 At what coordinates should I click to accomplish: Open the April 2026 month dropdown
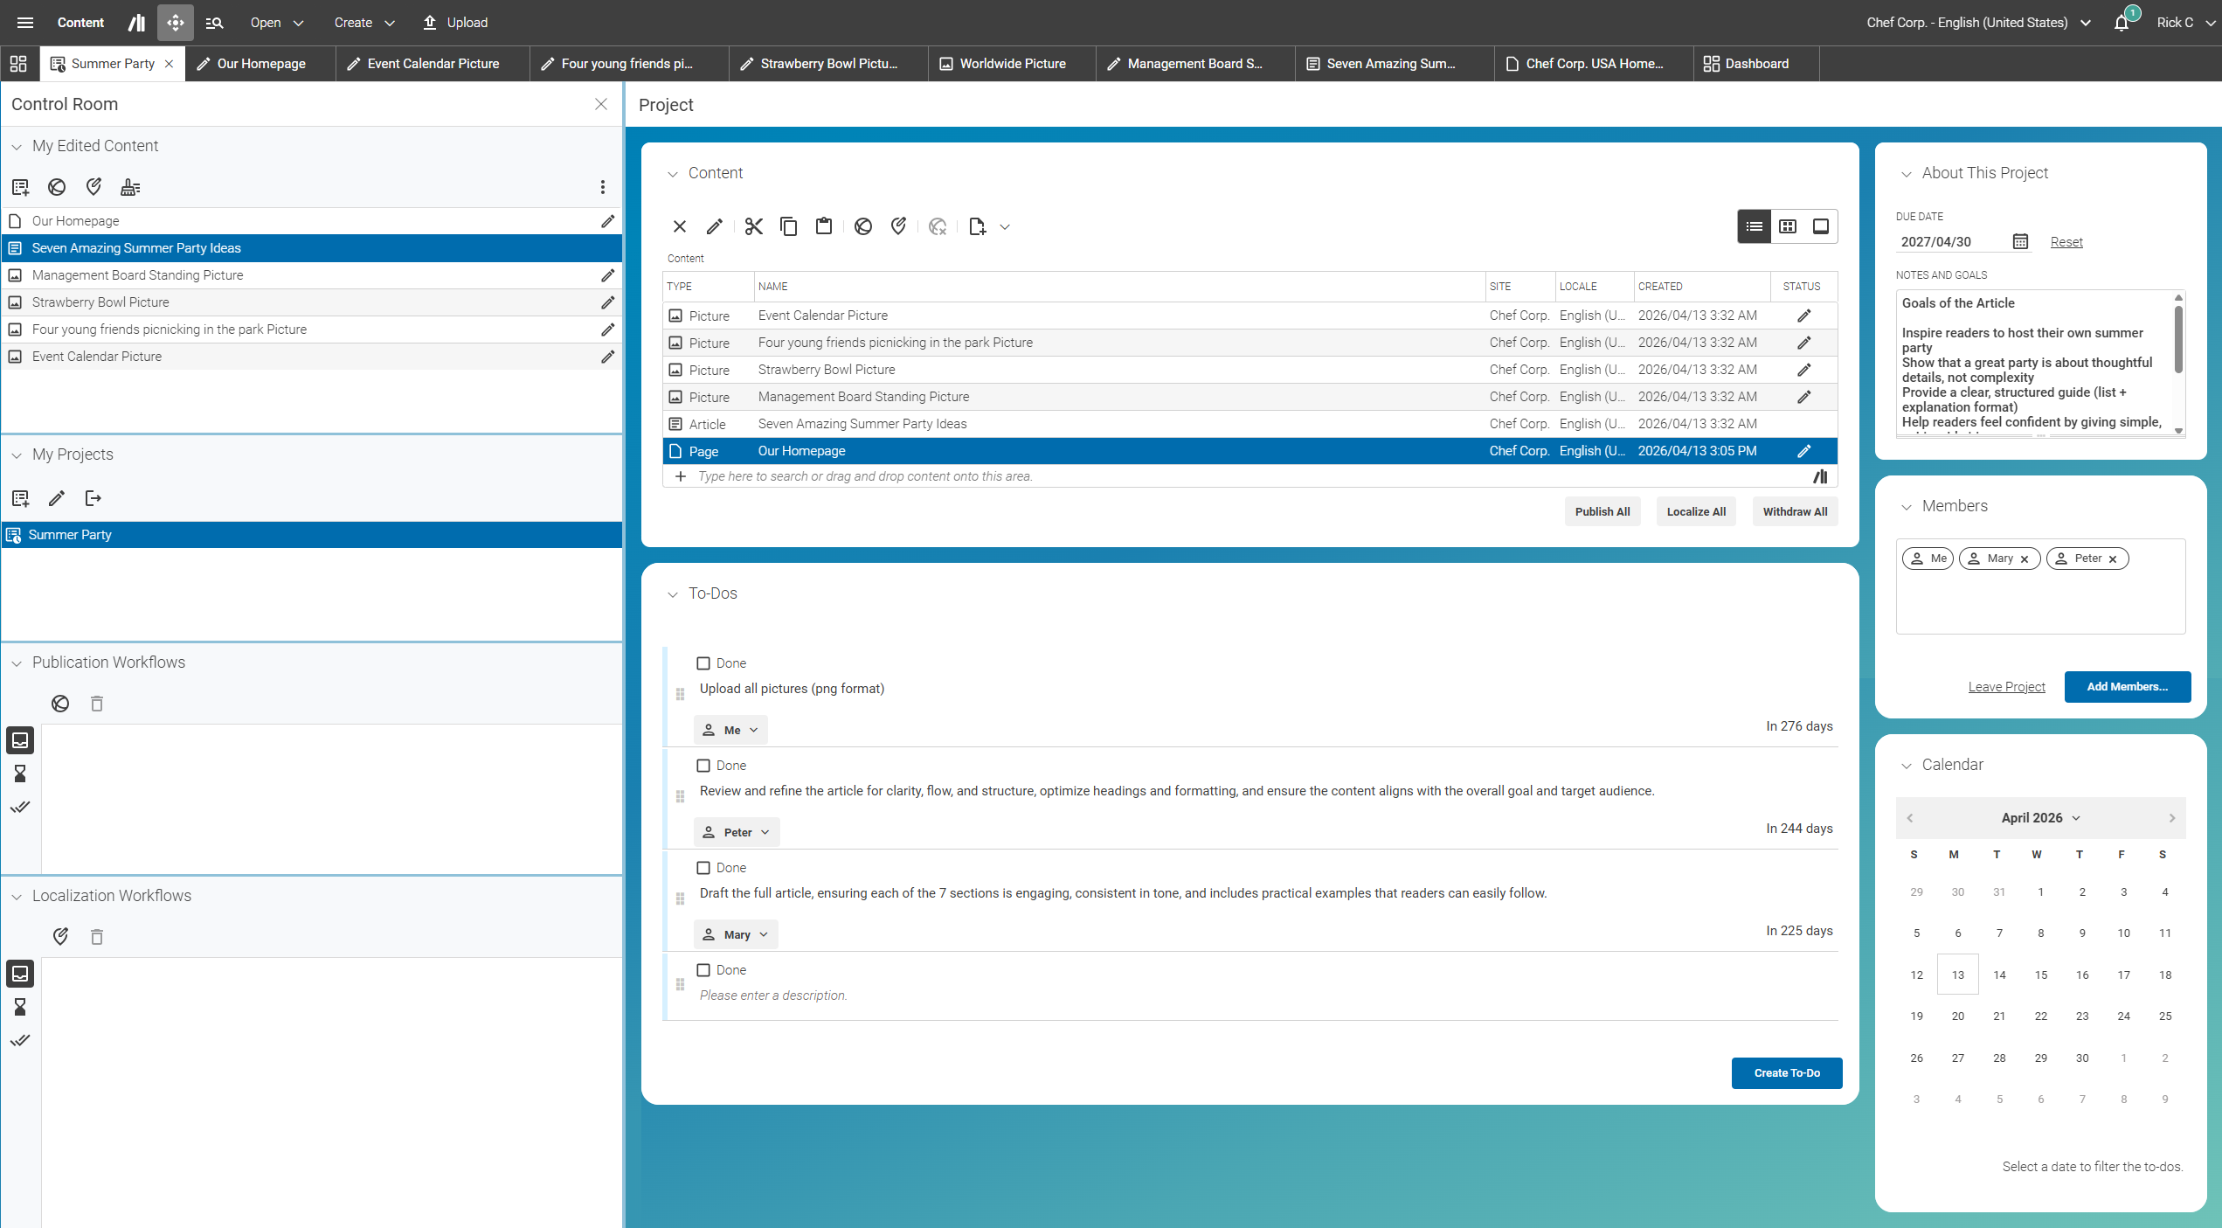click(x=2040, y=818)
